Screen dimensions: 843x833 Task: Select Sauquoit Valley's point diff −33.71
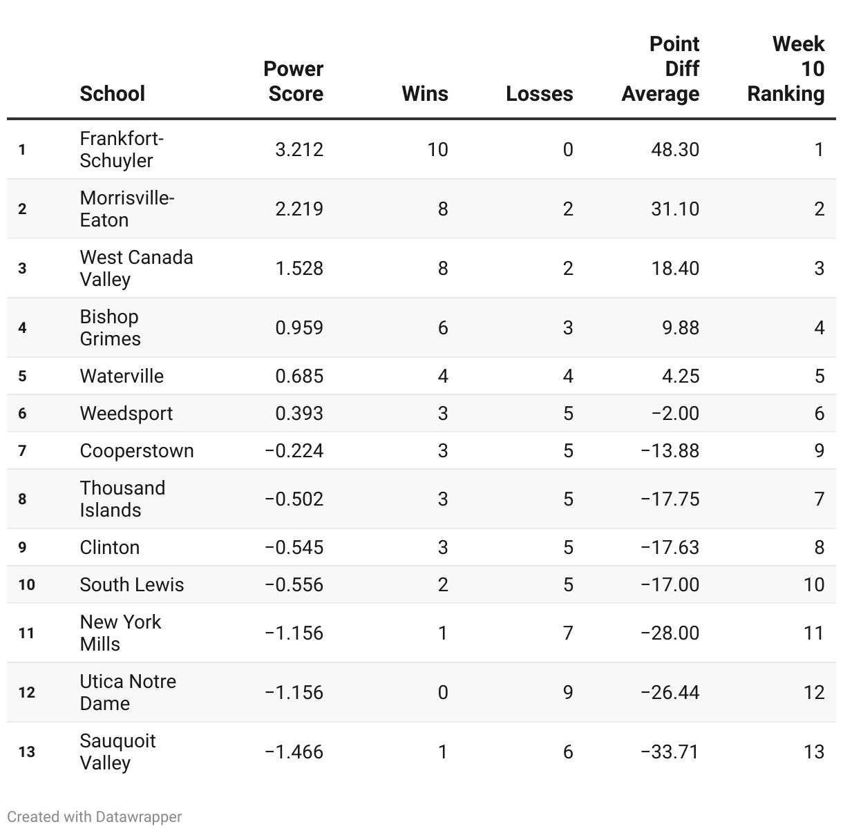[670, 751]
